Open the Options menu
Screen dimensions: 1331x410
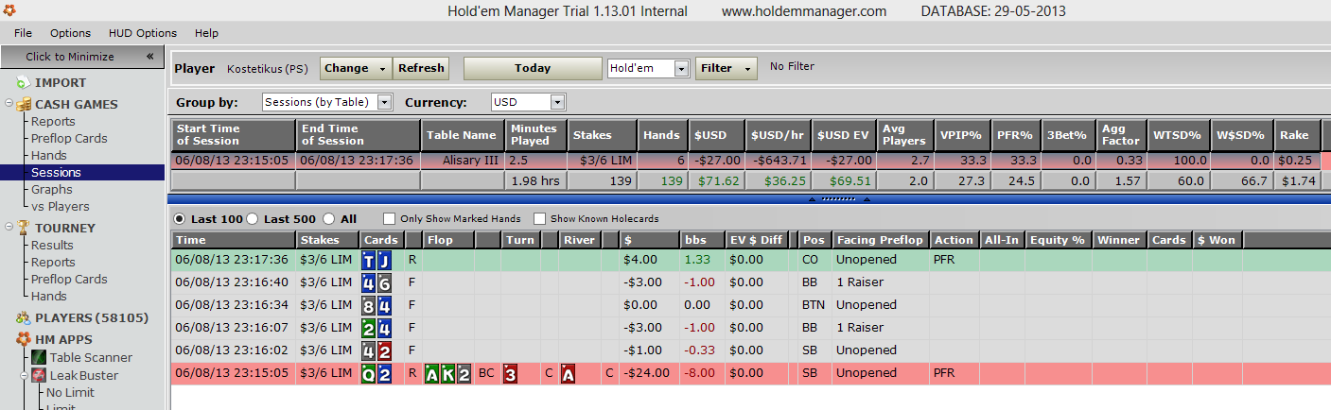point(71,33)
